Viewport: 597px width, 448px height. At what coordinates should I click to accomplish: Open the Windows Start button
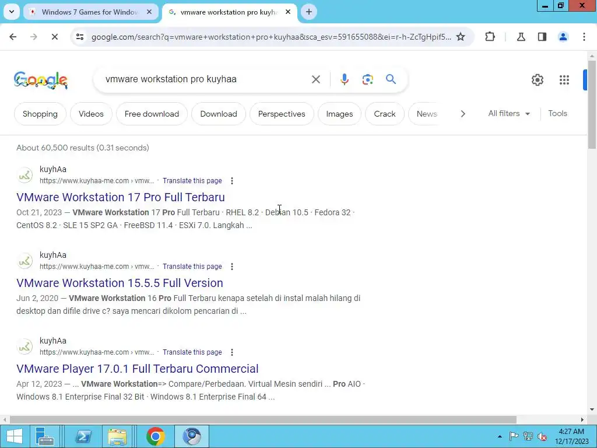(14, 436)
